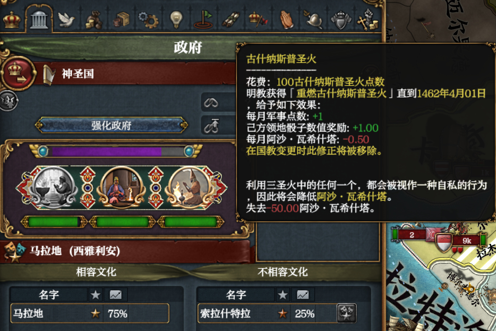Open the Court tab crown icon
Image resolution: width=496 pixels, height=331 pixels.
click(12, 19)
